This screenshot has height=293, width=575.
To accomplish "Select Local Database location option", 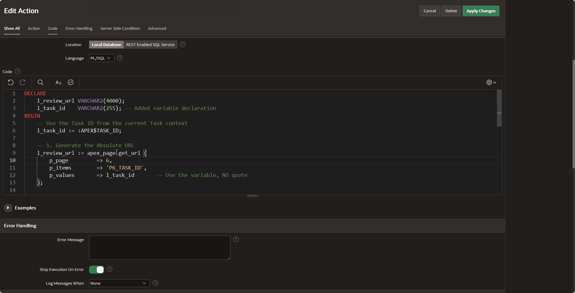I will 106,45.
